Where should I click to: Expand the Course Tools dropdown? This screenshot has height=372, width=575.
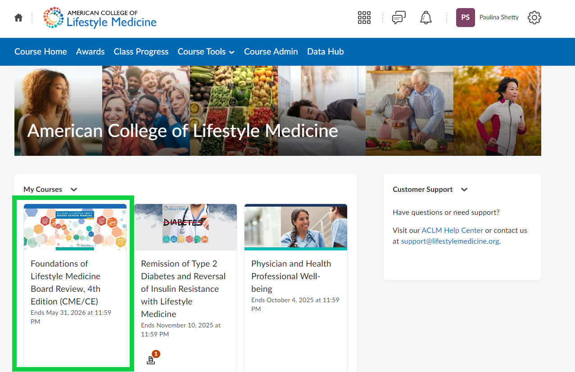tap(206, 52)
